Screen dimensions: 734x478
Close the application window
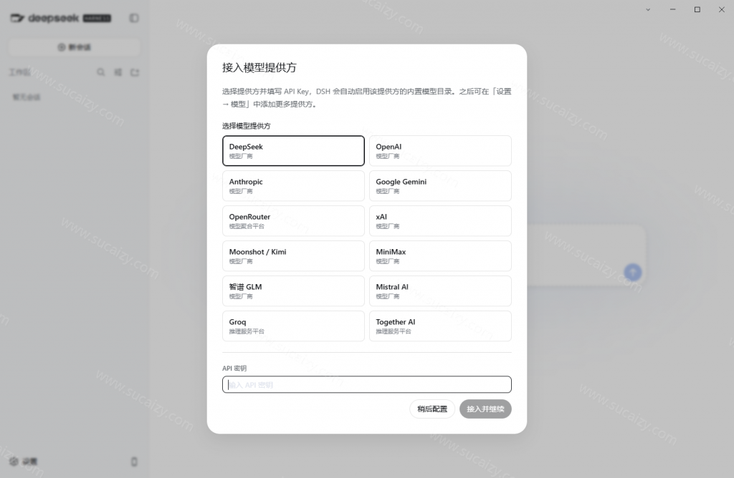[x=721, y=9]
